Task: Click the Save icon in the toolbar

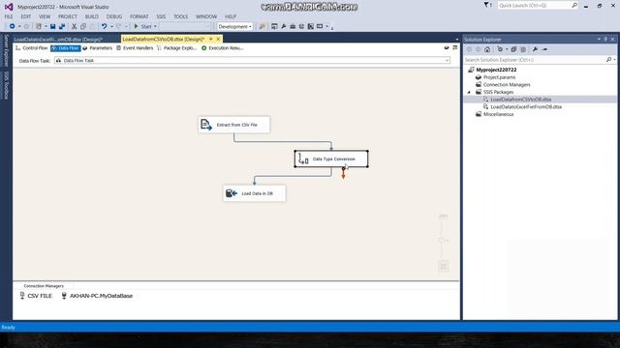Action: pos(52,26)
